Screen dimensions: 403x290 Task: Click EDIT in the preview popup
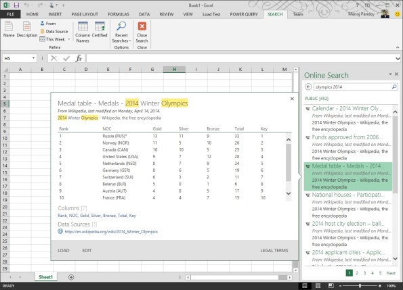(x=87, y=251)
